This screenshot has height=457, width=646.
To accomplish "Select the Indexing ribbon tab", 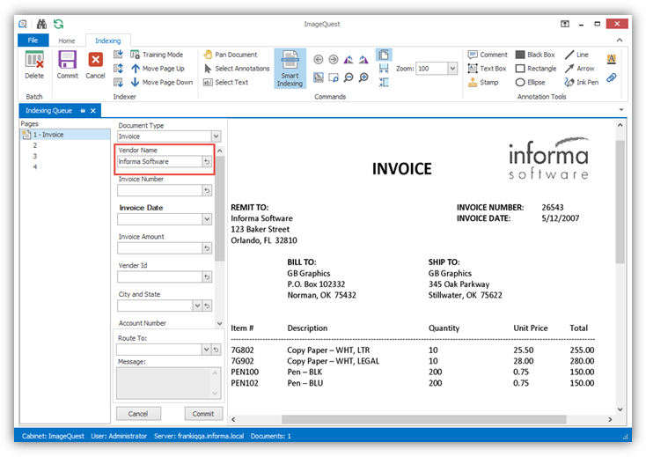I will [x=108, y=41].
